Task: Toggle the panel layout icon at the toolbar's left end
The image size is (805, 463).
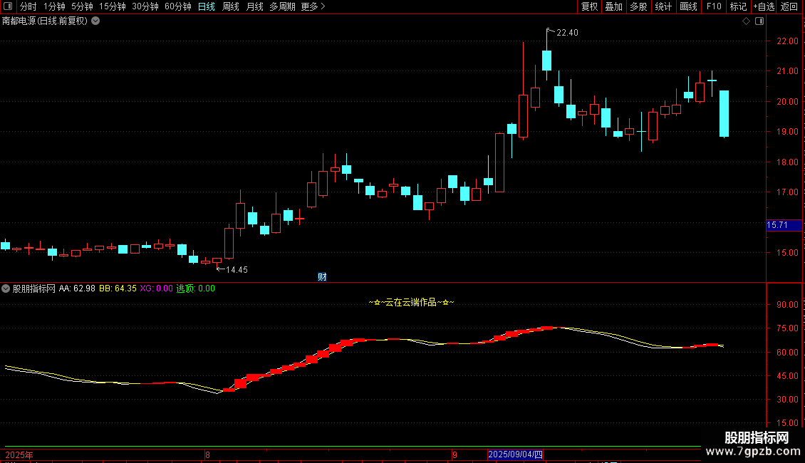Action: (x=8, y=6)
